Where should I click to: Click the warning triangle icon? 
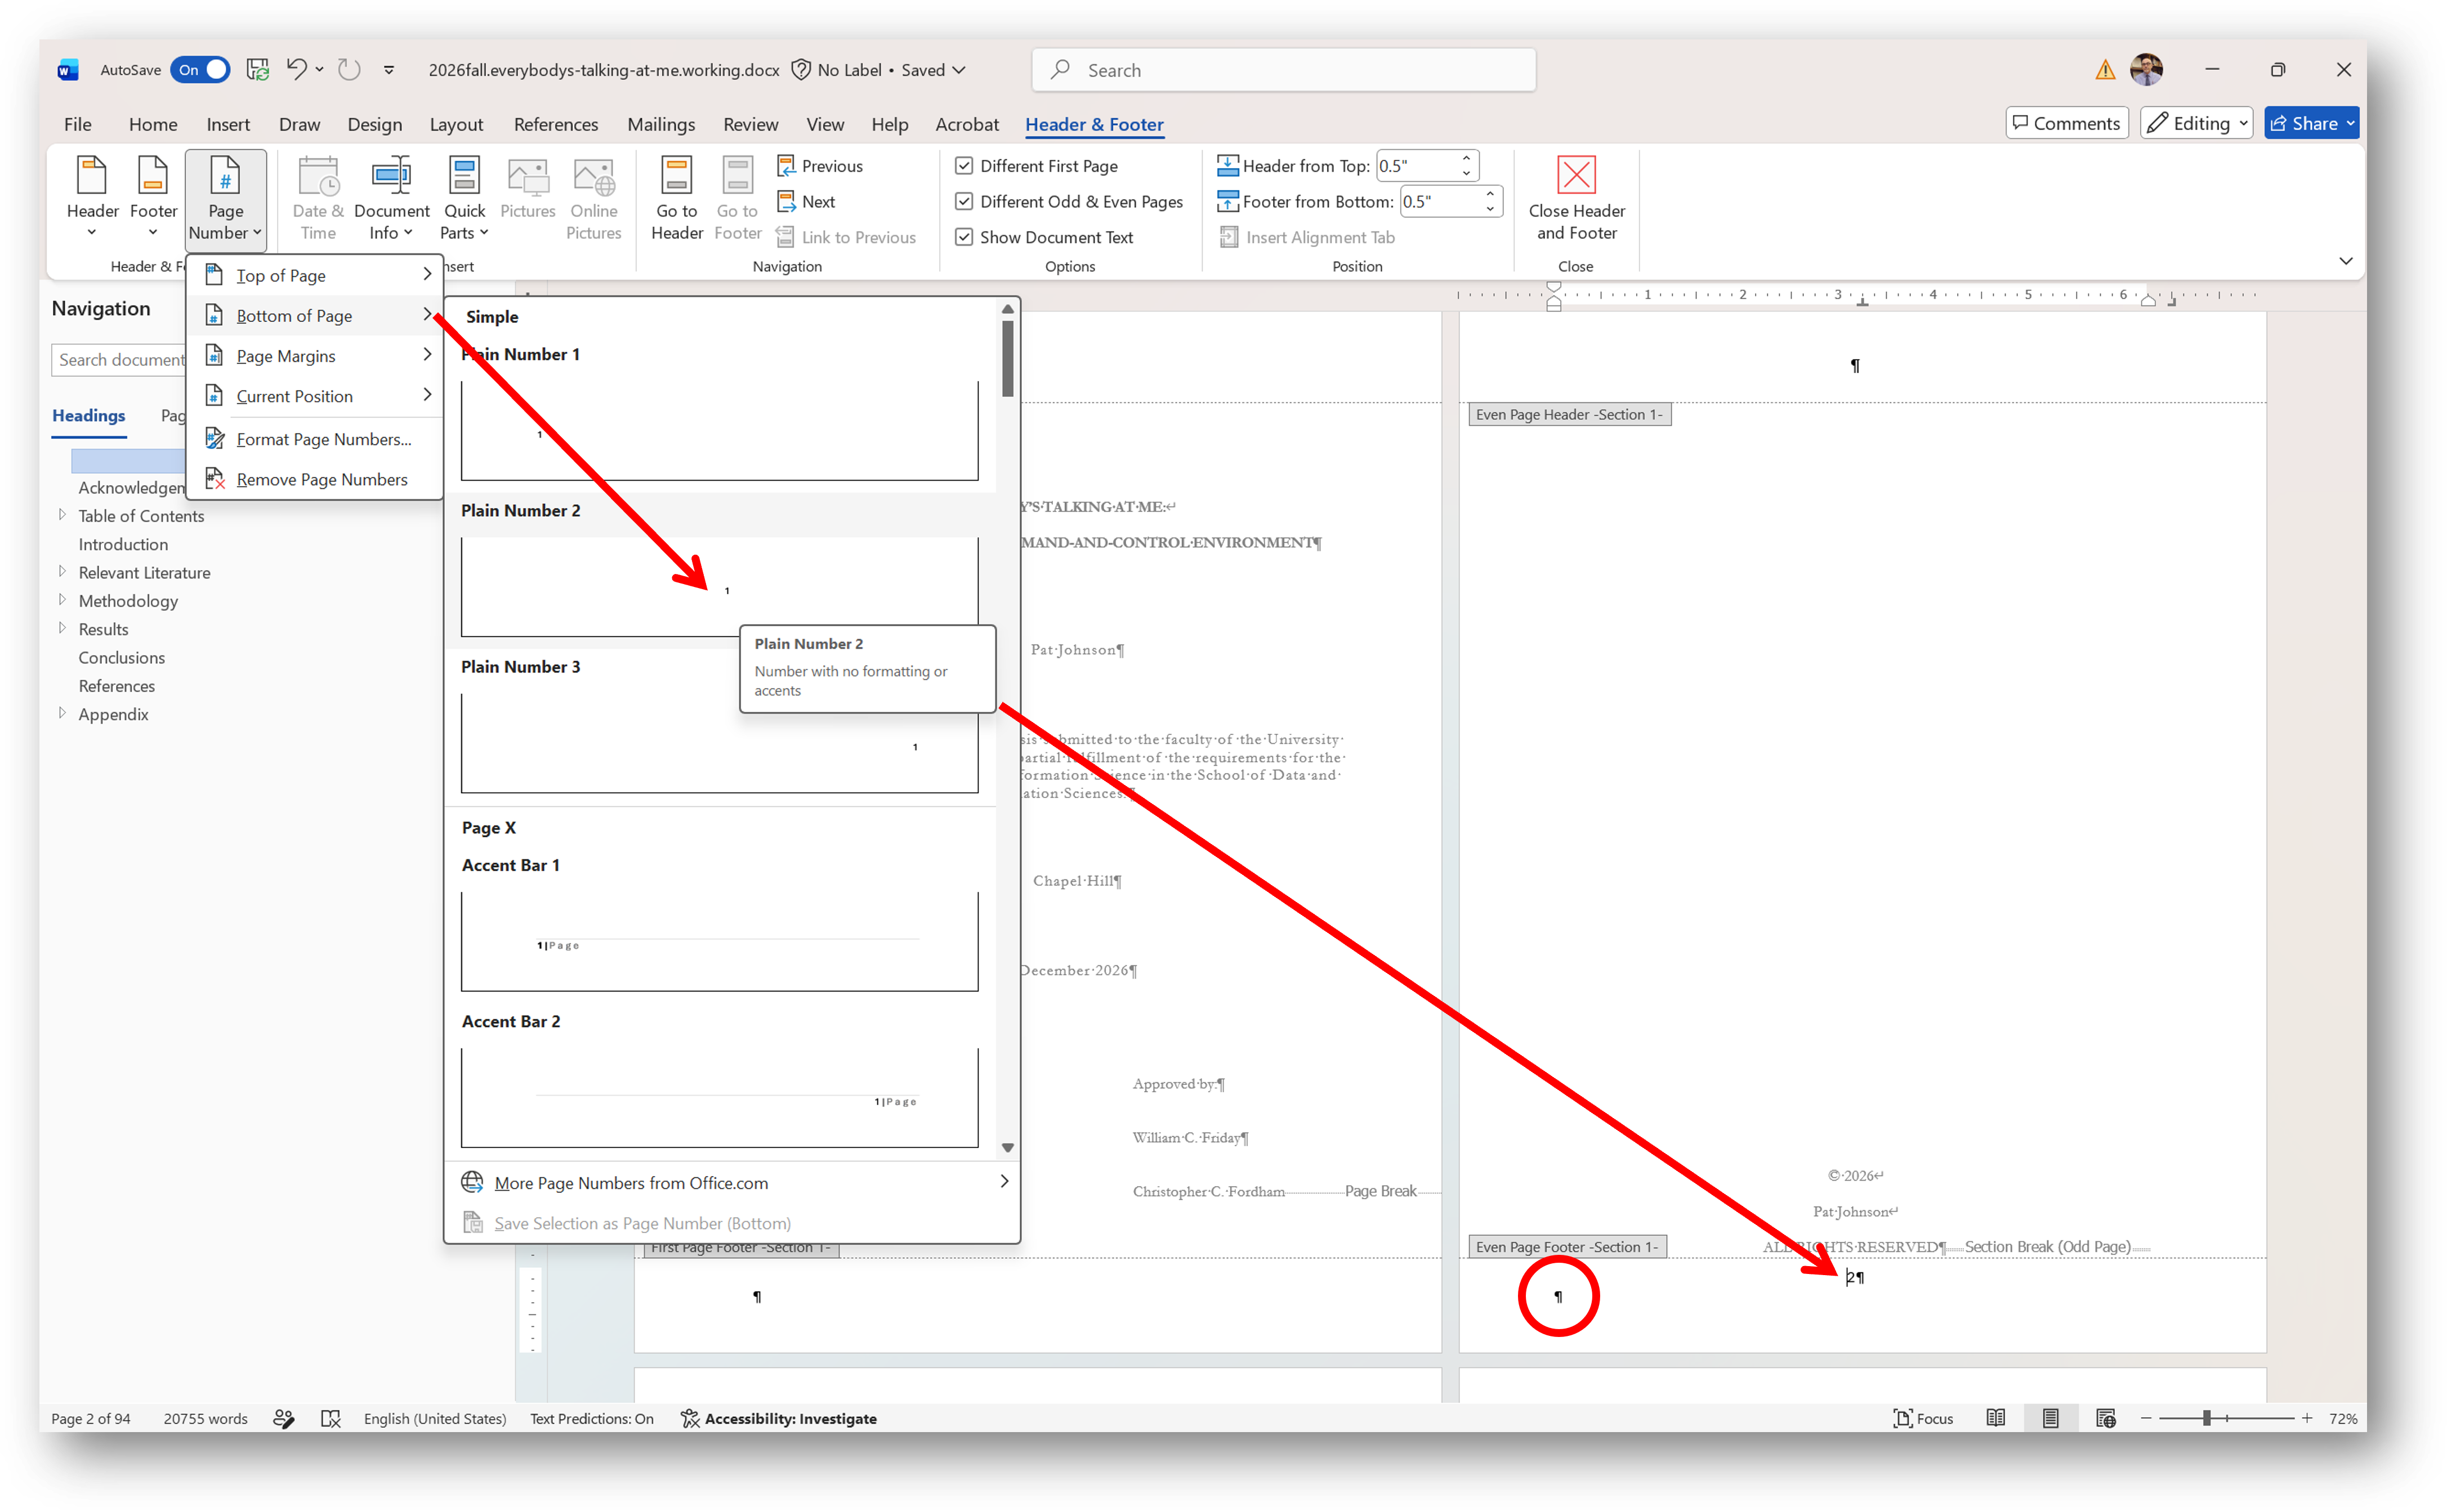[x=2105, y=69]
